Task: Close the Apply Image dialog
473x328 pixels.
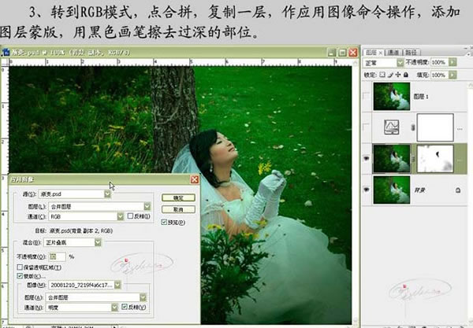Action: [195, 179]
